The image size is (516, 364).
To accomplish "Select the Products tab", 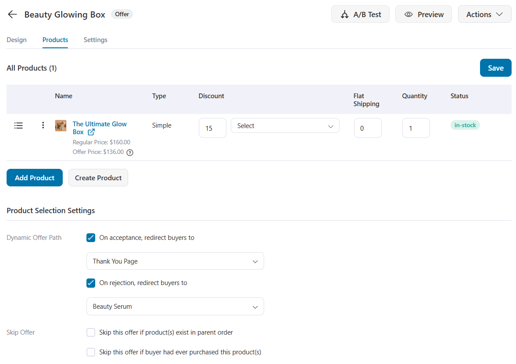I will (x=55, y=40).
